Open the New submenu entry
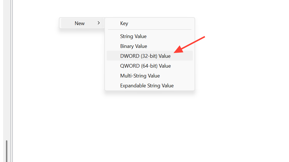 80,23
